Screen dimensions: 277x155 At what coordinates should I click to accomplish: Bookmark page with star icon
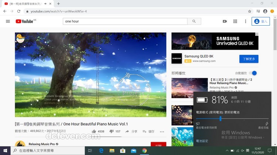tap(249, 11)
